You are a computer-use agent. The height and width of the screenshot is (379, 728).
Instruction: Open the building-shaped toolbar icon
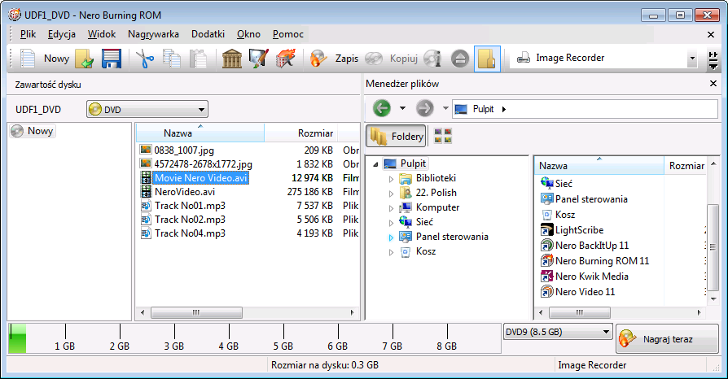pyautogui.click(x=232, y=59)
